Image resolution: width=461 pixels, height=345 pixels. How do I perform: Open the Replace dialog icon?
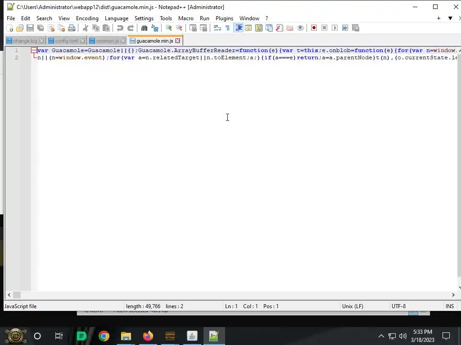[155, 28]
